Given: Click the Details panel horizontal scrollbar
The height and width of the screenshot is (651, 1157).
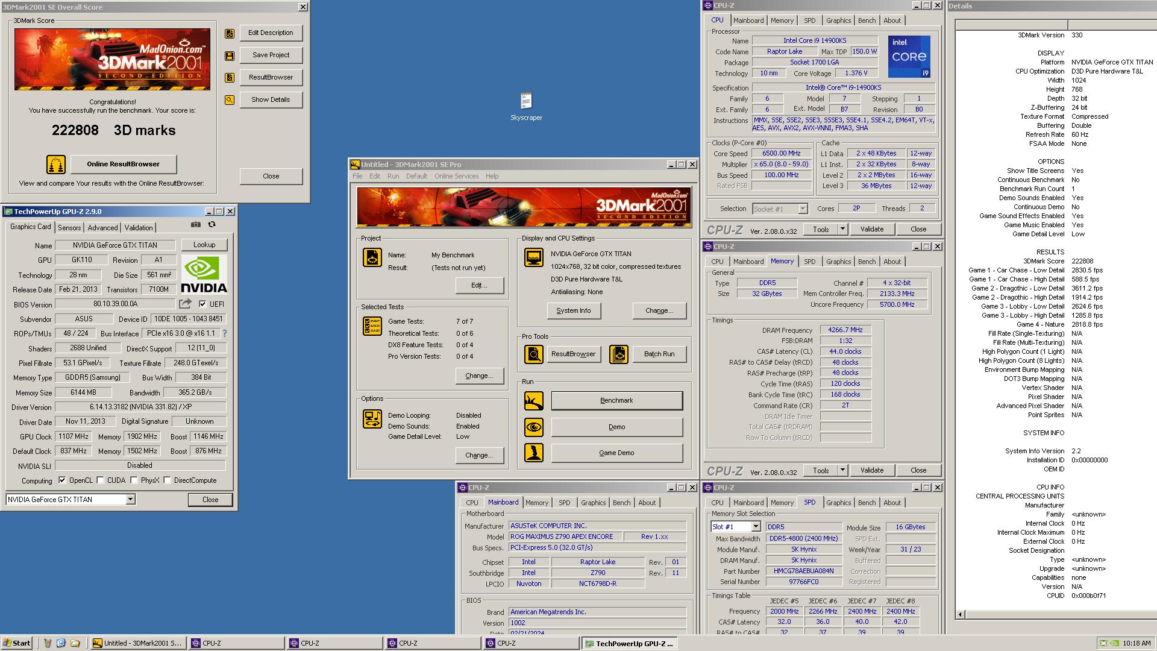Looking at the screenshot, I should click(1056, 615).
